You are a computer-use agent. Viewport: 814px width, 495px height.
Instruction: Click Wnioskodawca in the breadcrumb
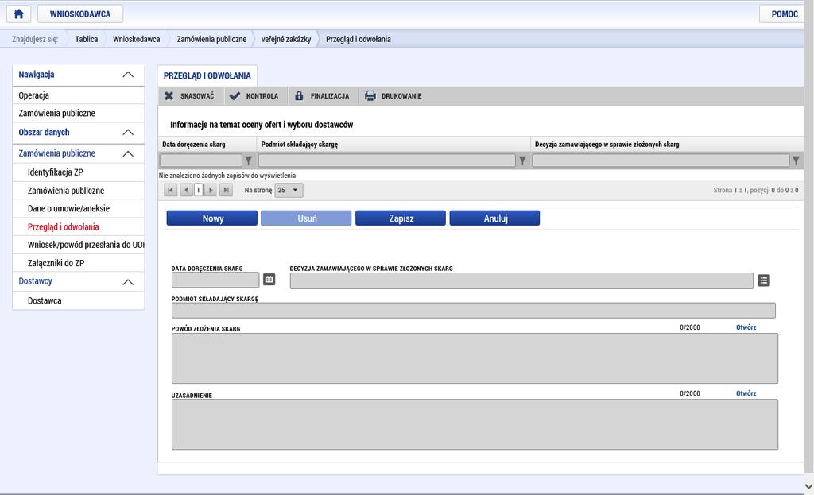137,39
